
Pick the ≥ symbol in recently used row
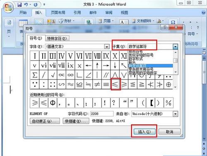click(35, 103)
